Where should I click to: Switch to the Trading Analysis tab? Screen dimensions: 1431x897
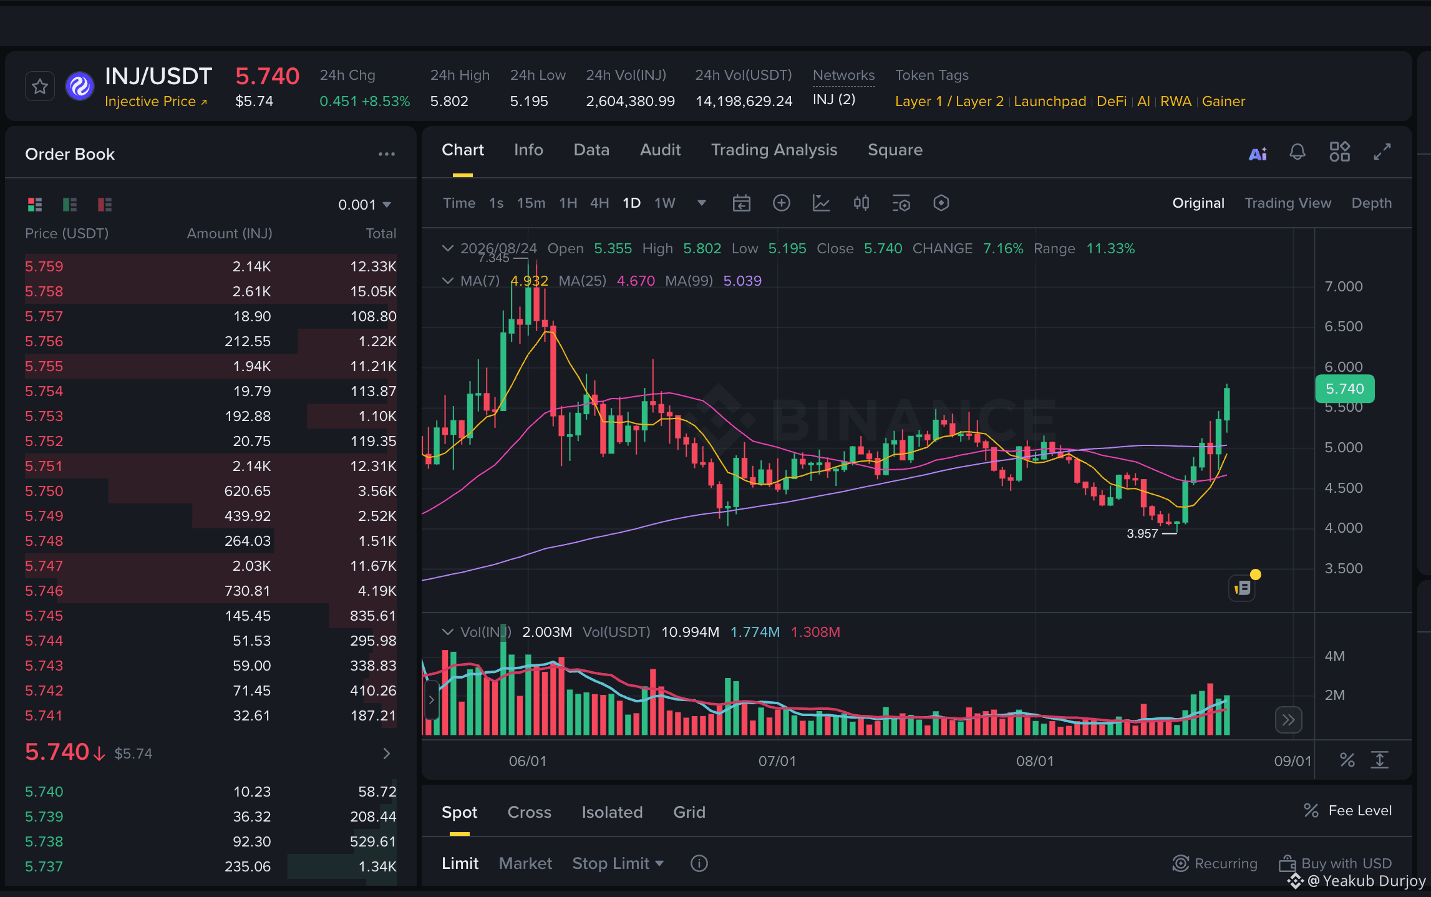774,150
